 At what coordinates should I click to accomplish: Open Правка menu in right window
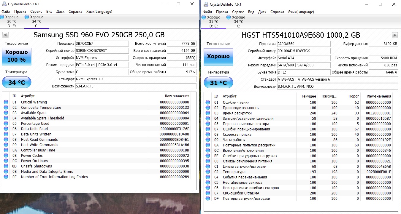pos(222,12)
